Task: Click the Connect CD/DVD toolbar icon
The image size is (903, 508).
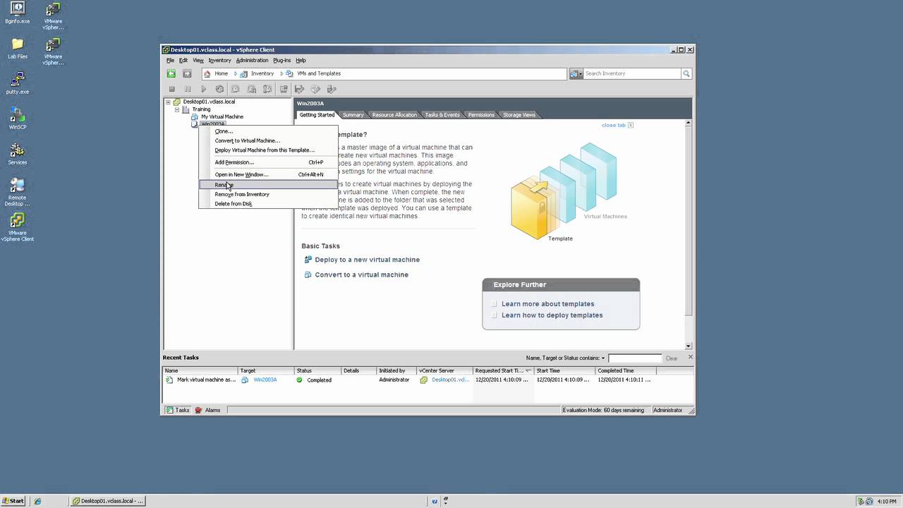Action: pos(315,89)
